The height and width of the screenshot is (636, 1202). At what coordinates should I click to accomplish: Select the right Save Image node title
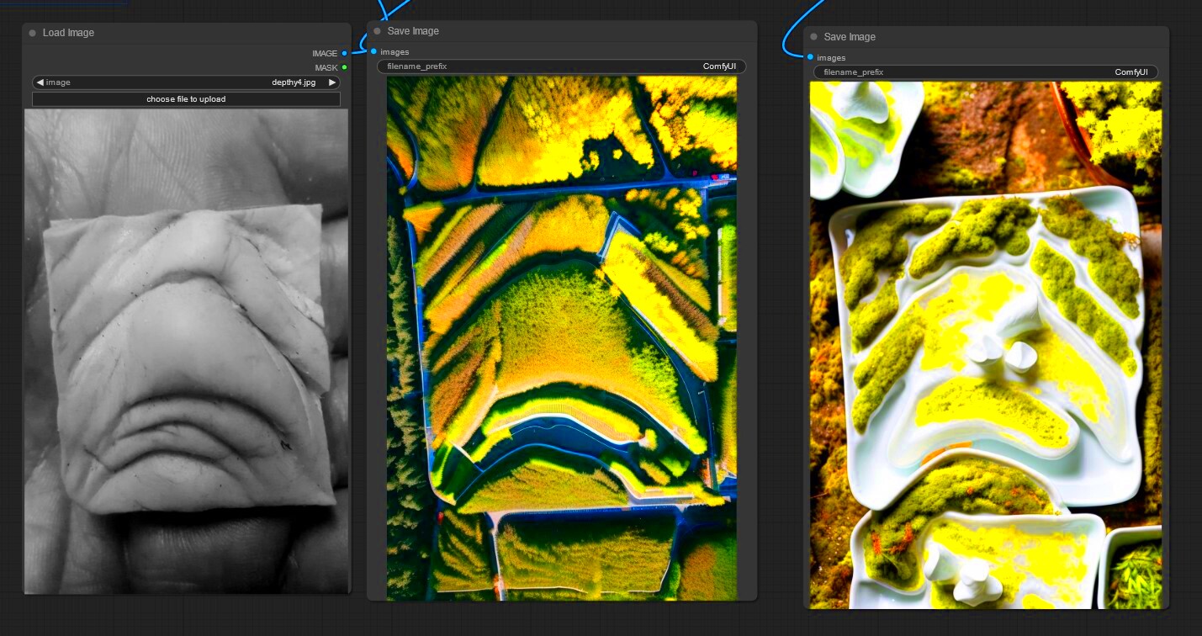[850, 37]
